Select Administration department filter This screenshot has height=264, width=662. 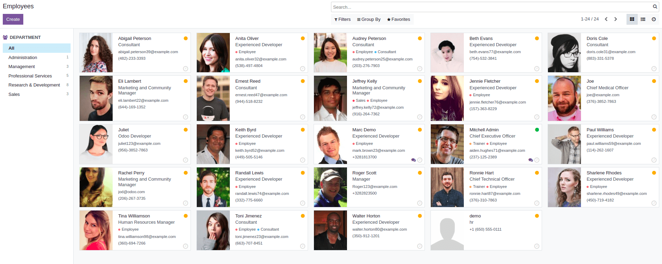[x=23, y=58]
